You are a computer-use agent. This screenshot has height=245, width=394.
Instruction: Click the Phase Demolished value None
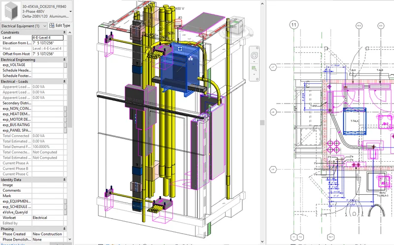(x=48, y=240)
